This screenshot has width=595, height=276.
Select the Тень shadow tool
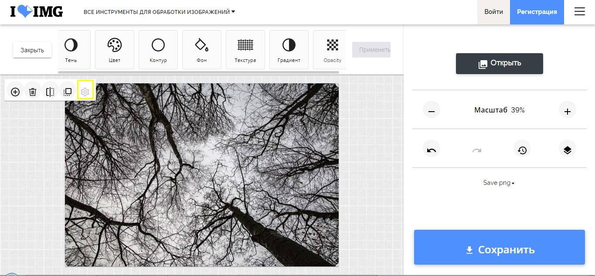(x=71, y=49)
